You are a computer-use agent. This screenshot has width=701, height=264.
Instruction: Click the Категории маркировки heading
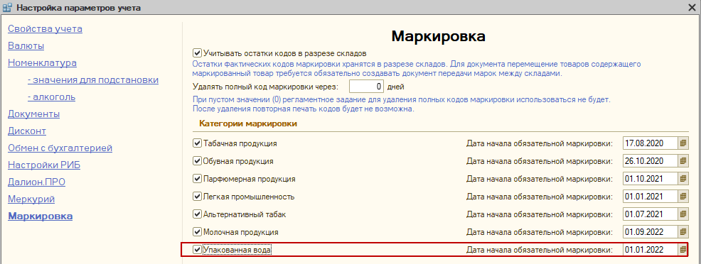tap(249, 123)
